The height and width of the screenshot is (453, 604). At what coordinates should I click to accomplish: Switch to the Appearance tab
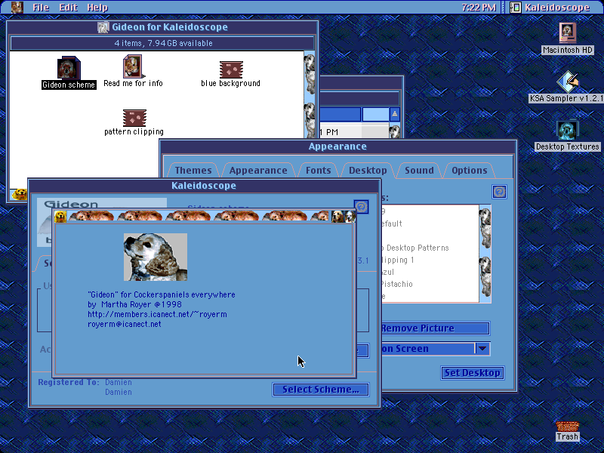258,171
